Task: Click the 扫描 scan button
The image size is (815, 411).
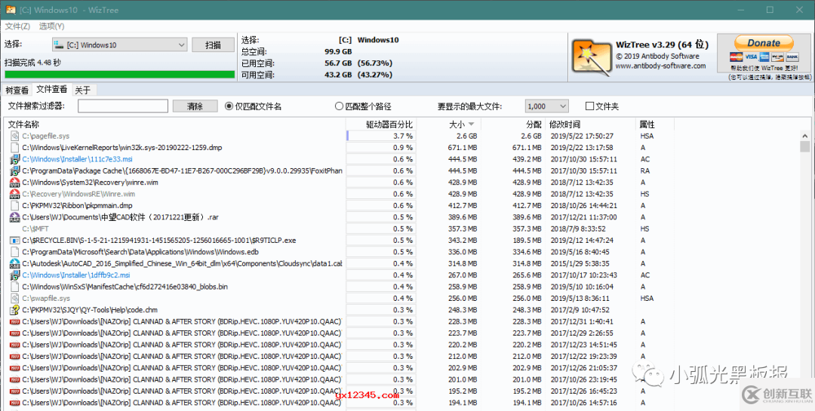Action: pyautogui.click(x=213, y=45)
